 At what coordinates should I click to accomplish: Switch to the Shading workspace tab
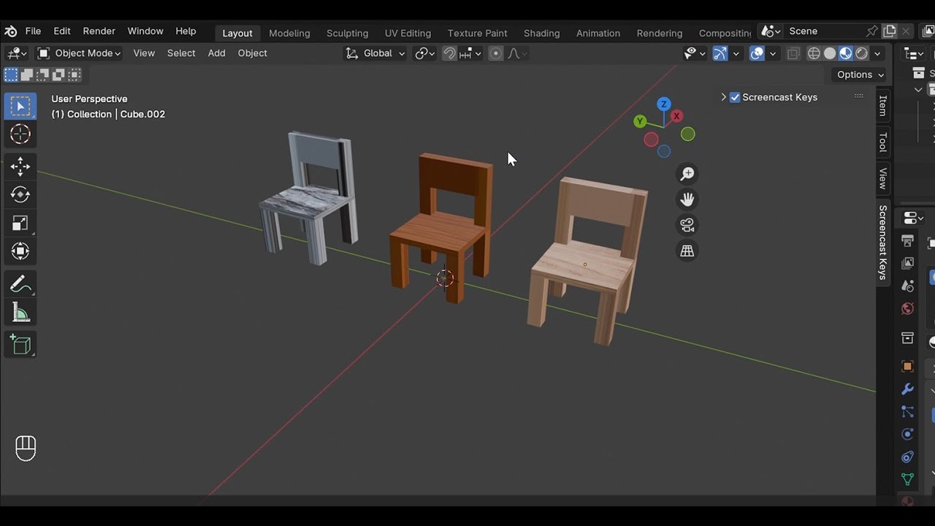click(x=541, y=33)
